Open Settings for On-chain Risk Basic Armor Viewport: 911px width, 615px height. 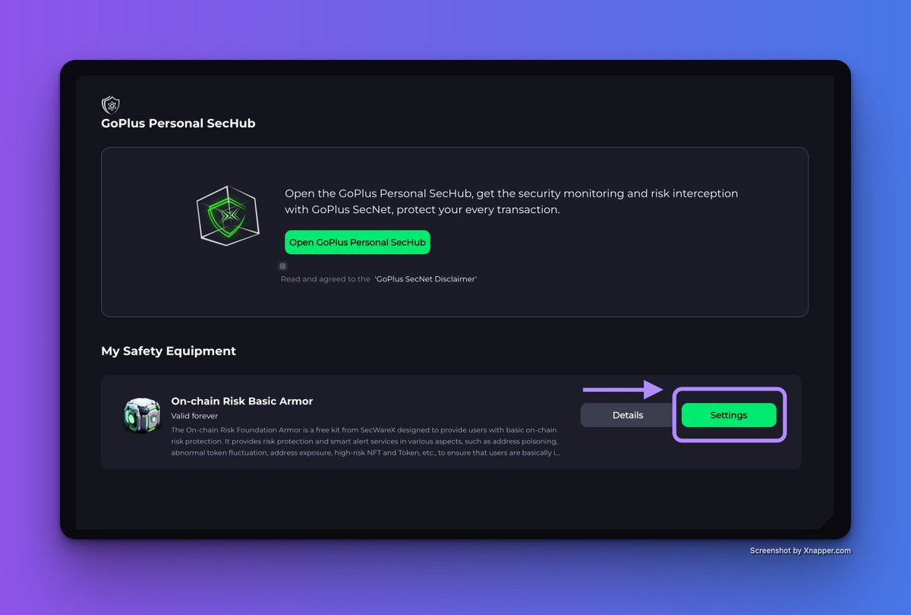729,415
